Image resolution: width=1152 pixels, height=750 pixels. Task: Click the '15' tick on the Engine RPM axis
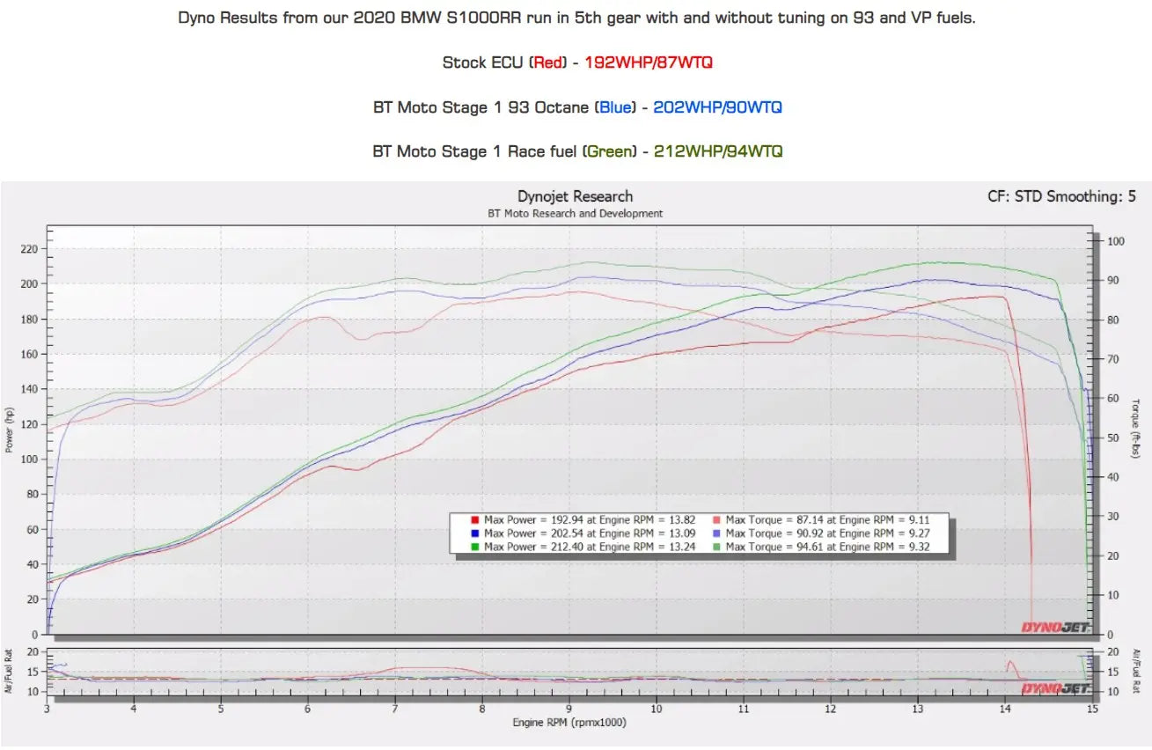[1092, 708]
